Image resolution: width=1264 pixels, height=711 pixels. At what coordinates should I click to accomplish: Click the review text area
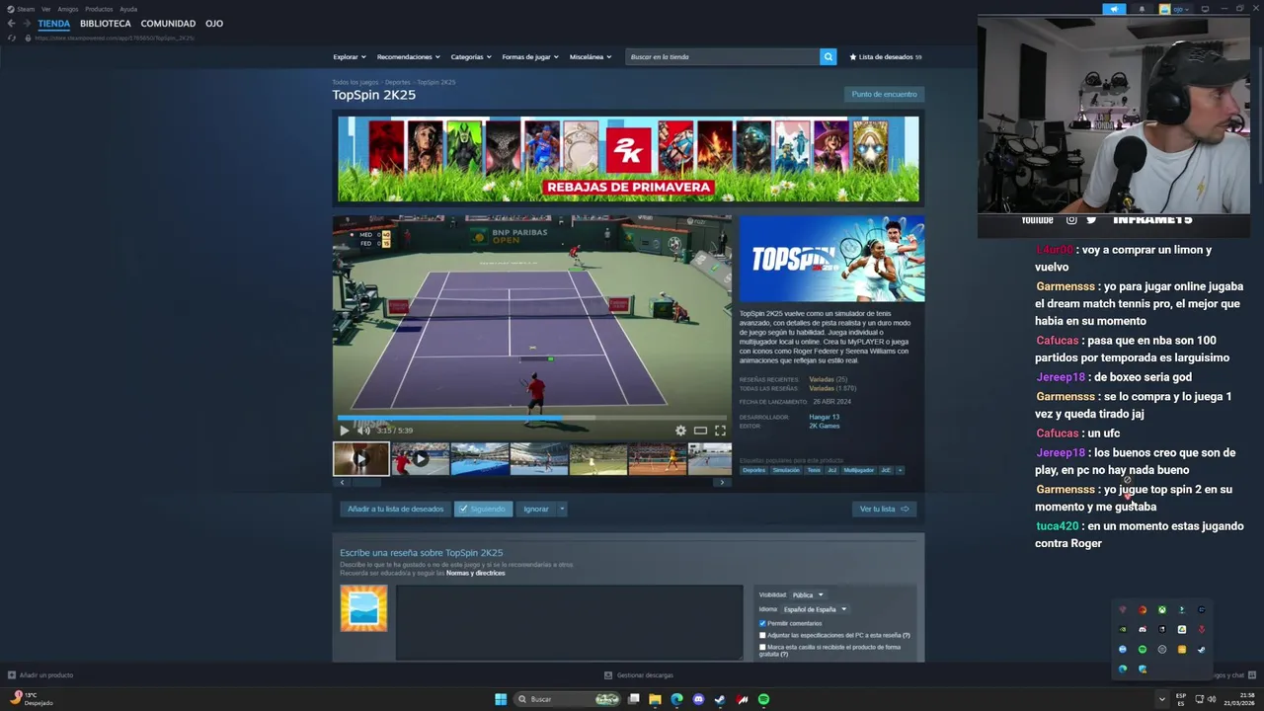point(569,622)
